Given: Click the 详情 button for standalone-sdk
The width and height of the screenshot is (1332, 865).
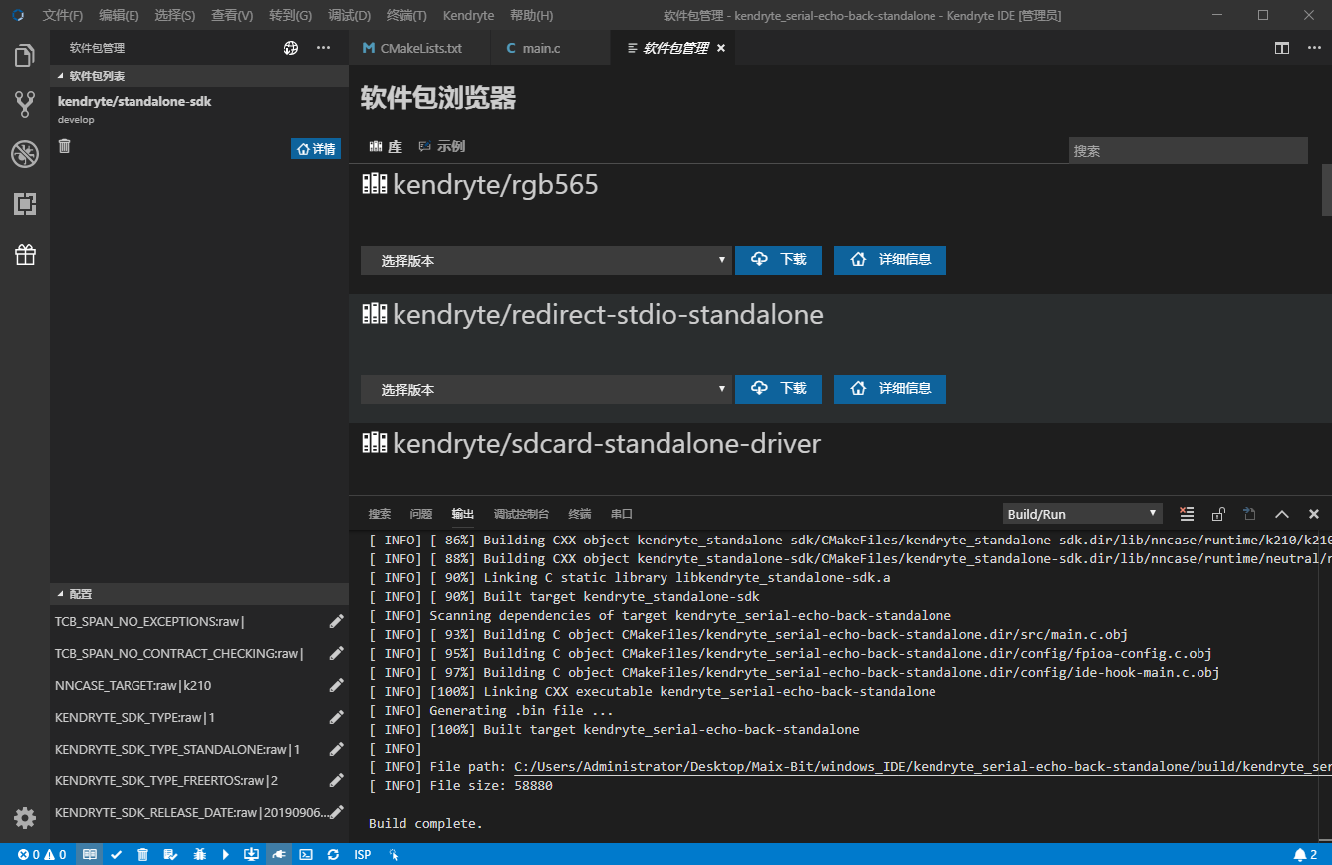Looking at the screenshot, I should (x=316, y=148).
